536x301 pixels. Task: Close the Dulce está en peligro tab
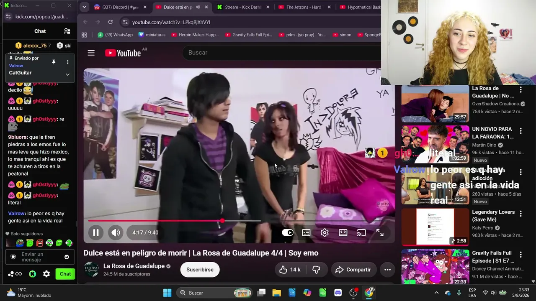coord(206,7)
